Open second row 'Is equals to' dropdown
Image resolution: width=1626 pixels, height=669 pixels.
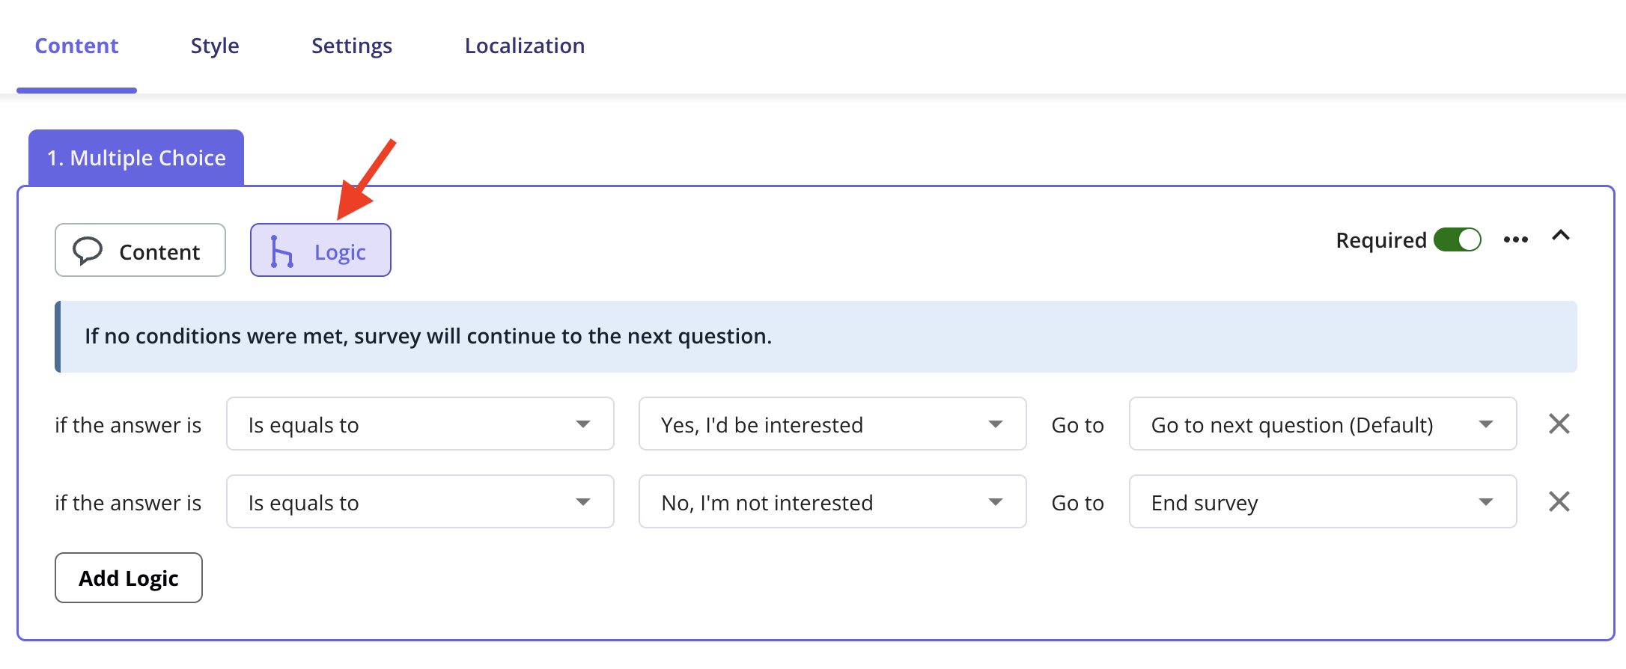coord(420,502)
